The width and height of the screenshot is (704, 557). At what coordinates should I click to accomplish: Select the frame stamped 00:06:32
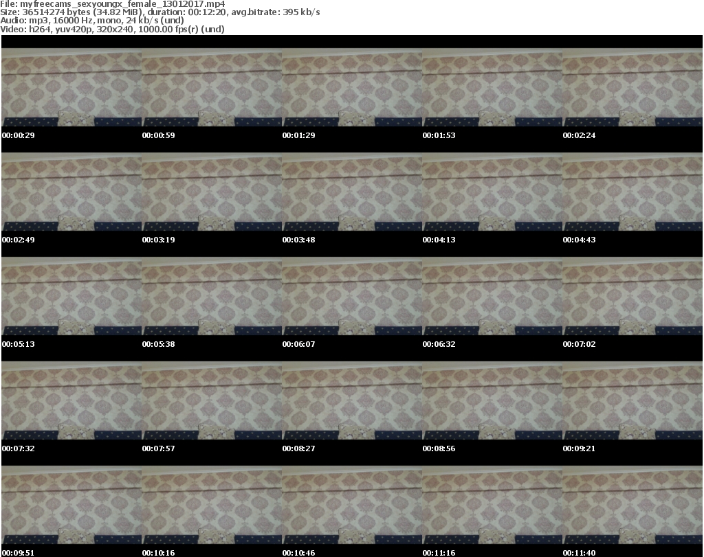[492, 297]
